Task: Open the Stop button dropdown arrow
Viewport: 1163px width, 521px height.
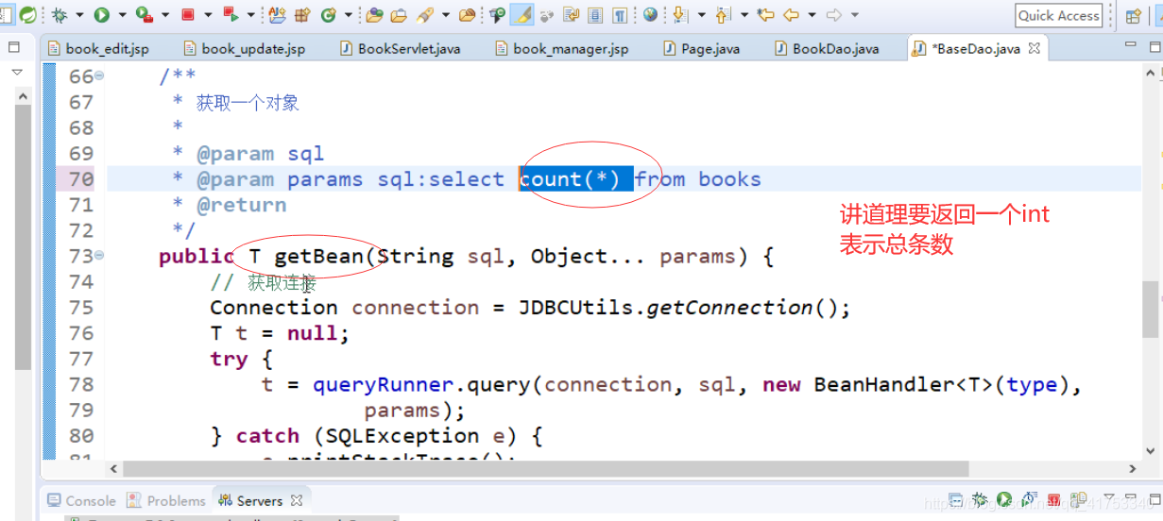Action: pos(208,16)
